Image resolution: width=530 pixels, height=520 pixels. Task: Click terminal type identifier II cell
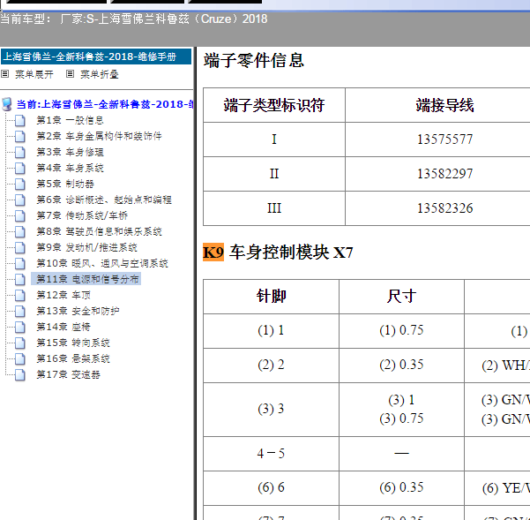click(x=274, y=174)
